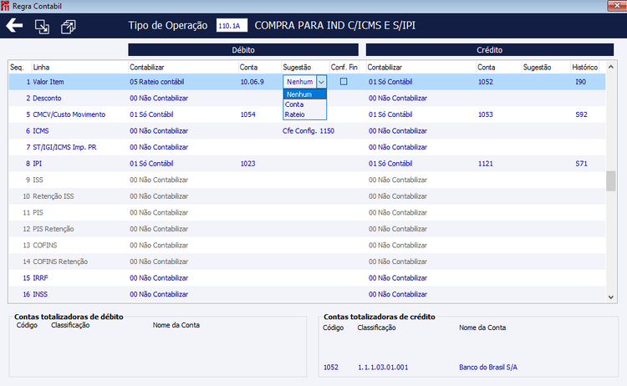Image resolution: width=627 pixels, height=386 pixels.
Task: Go back using the white arrow icon
Action: click(x=14, y=26)
